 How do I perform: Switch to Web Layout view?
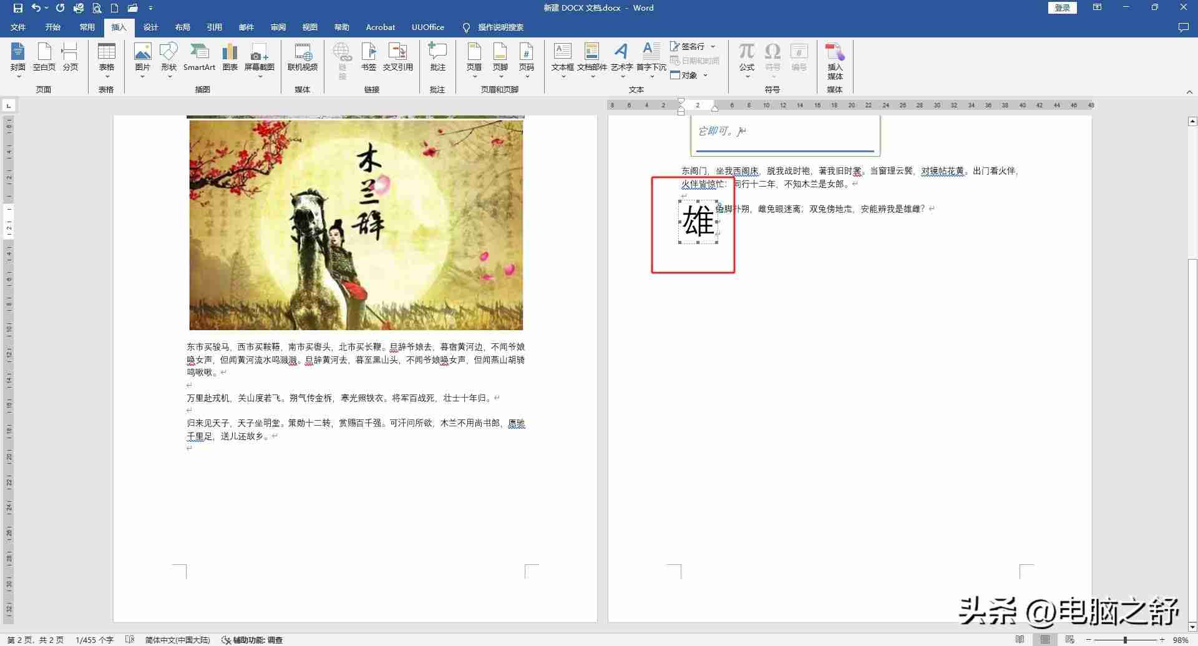tap(1069, 640)
